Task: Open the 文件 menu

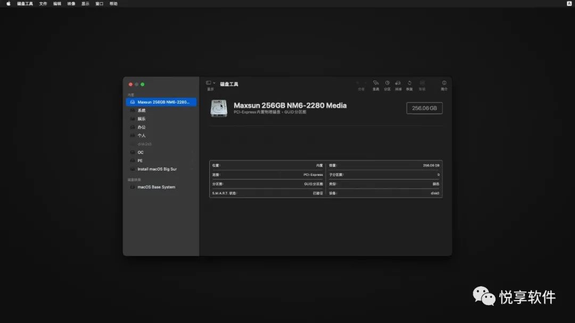Action: click(x=43, y=4)
